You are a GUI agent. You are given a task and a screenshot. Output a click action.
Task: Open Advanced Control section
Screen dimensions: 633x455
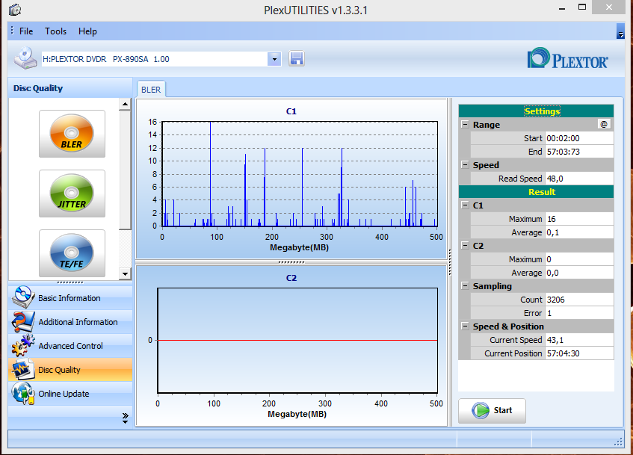tap(70, 346)
